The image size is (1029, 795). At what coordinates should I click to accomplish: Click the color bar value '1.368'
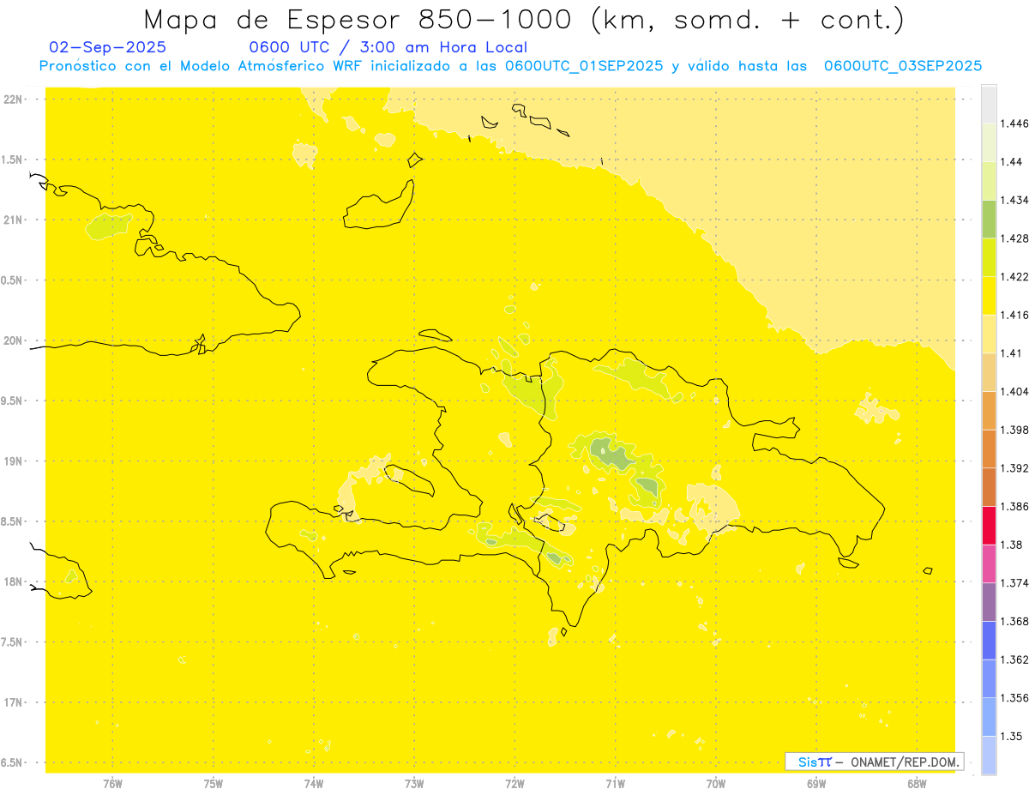pos(1015,621)
